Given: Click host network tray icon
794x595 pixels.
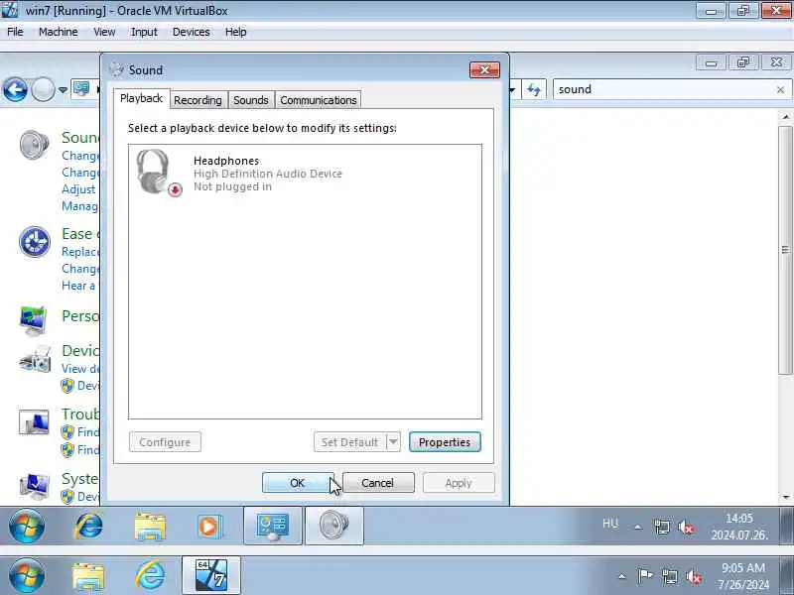Looking at the screenshot, I should [669, 576].
